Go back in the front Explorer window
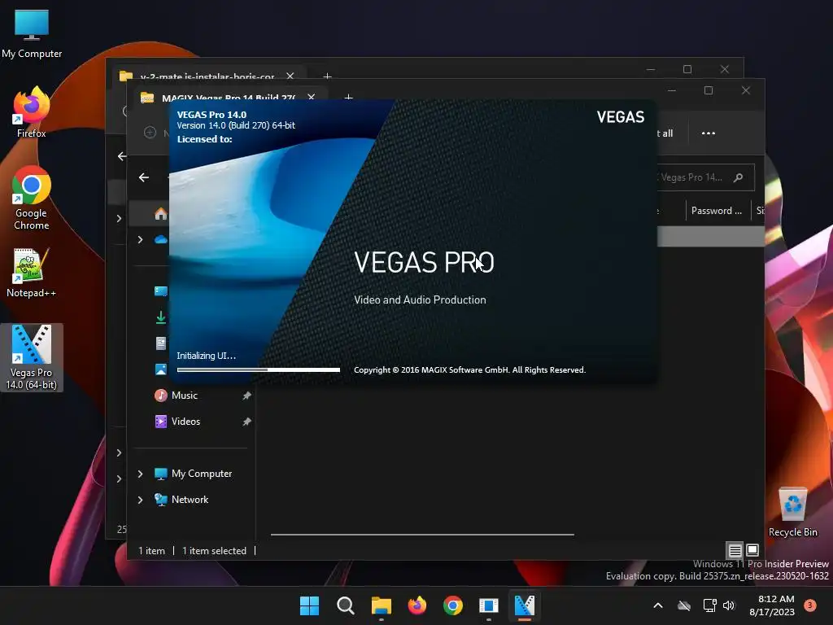The height and width of the screenshot is (625, 833). coord(144,177)
